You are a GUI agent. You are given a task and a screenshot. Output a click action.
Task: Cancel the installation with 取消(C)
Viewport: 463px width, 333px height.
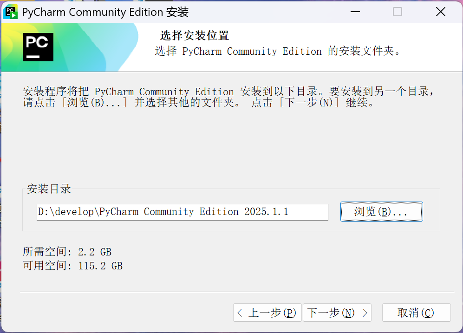[416, 313]
